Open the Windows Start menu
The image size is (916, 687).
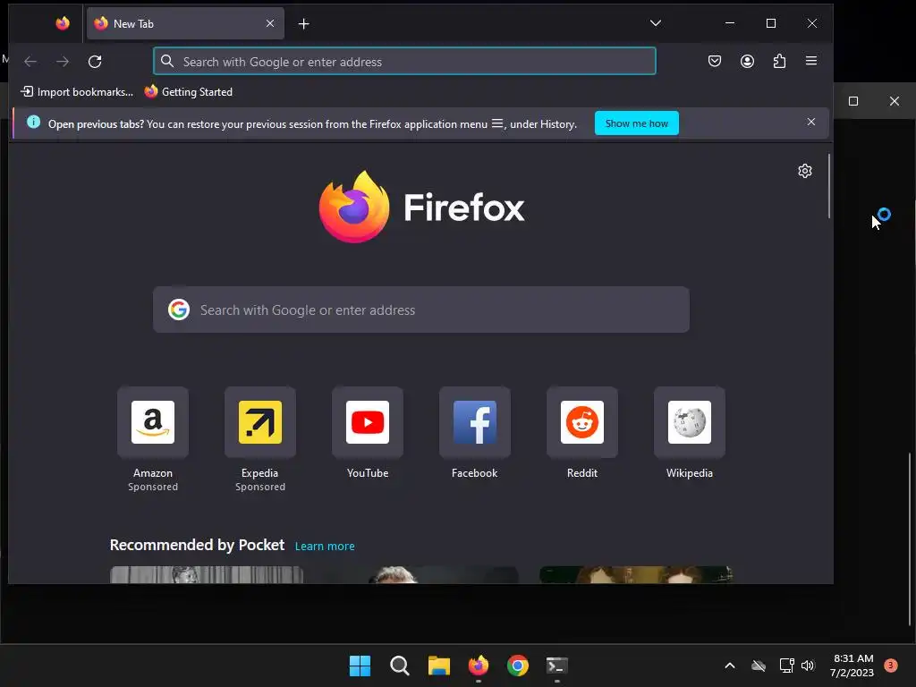pos(360,666)
